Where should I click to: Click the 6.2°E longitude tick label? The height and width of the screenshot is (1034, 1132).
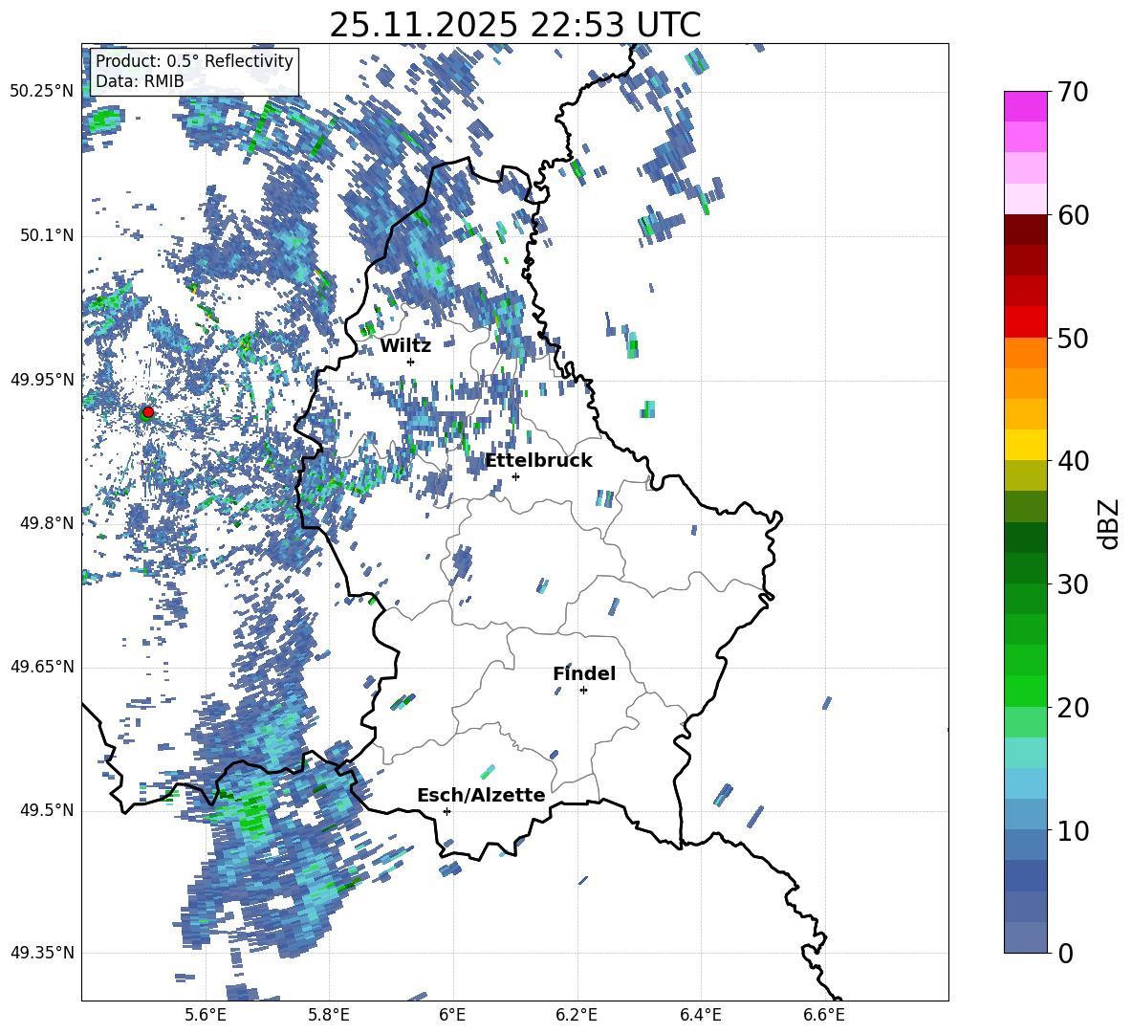[577, 1015]
